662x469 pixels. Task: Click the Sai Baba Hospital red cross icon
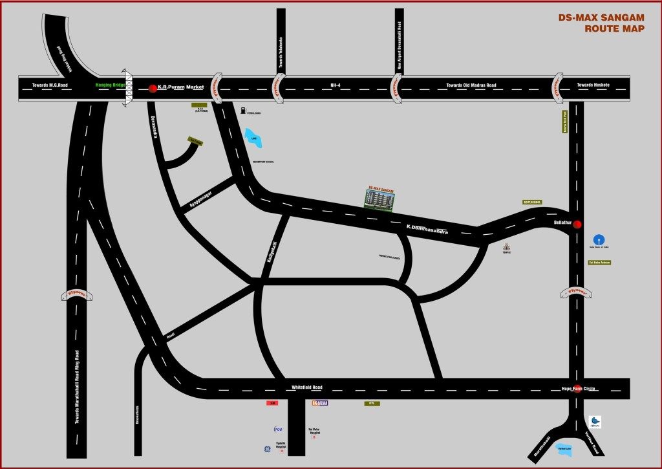[x=314, y=438]
